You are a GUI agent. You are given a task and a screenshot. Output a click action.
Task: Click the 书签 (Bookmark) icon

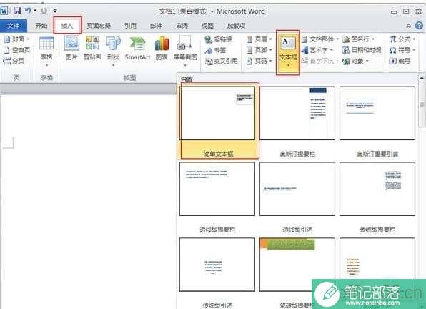coord(215,50)
